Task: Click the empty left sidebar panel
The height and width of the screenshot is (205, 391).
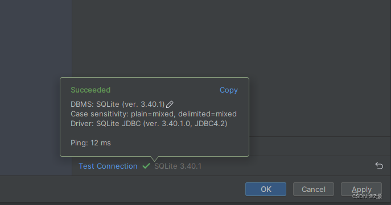Action: coord(36,87)
